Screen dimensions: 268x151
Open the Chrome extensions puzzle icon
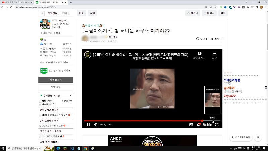pos(248,7)
